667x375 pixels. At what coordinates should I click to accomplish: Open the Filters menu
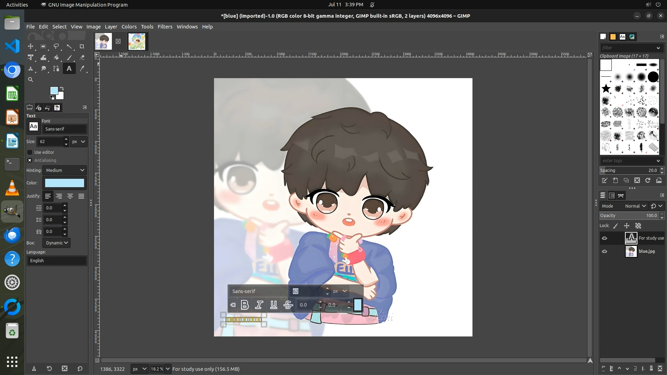pyautogui.click(x=165, y=27)
